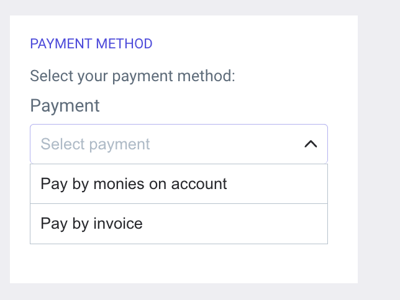Click the word "Pay" in the invoice option
The image size is (400, 300).
[x=52, y=224]
